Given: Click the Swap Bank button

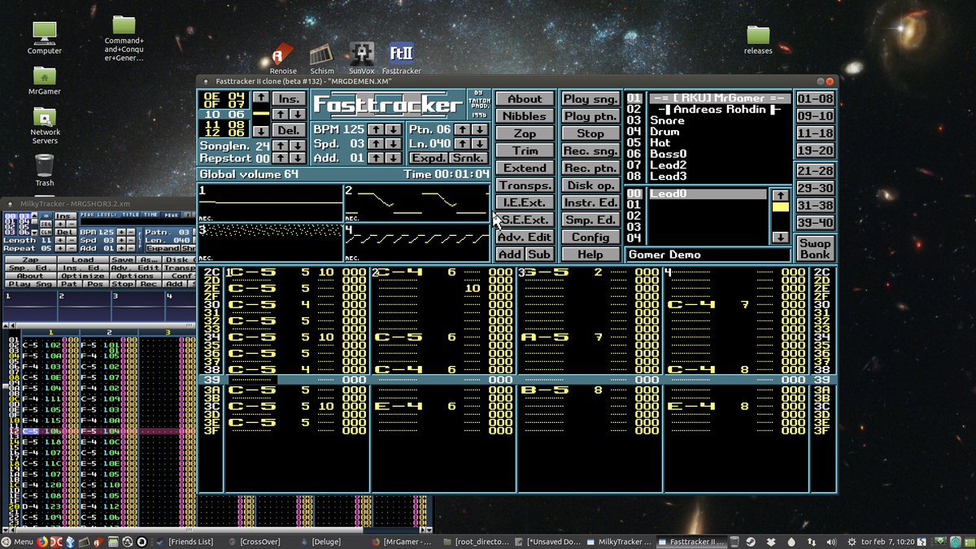Looking at the screenshot, I should pos(815,248).
